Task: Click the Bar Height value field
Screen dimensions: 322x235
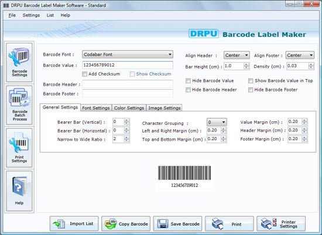Action: pos(234,66)
